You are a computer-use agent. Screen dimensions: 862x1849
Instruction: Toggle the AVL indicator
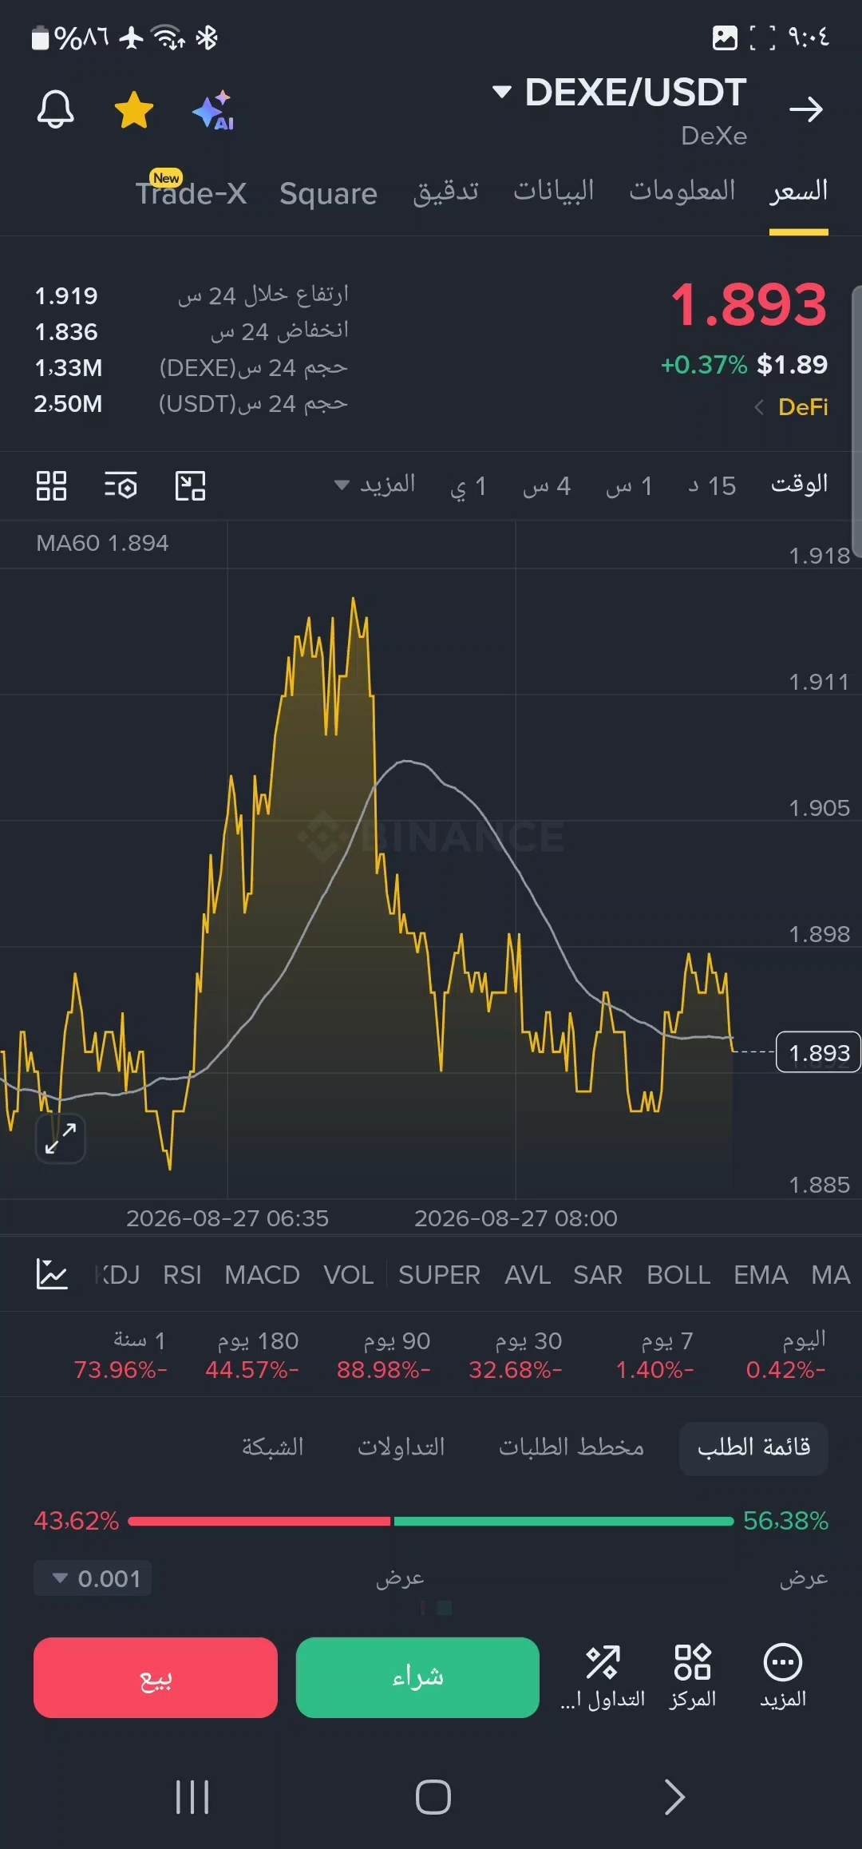528,1275
